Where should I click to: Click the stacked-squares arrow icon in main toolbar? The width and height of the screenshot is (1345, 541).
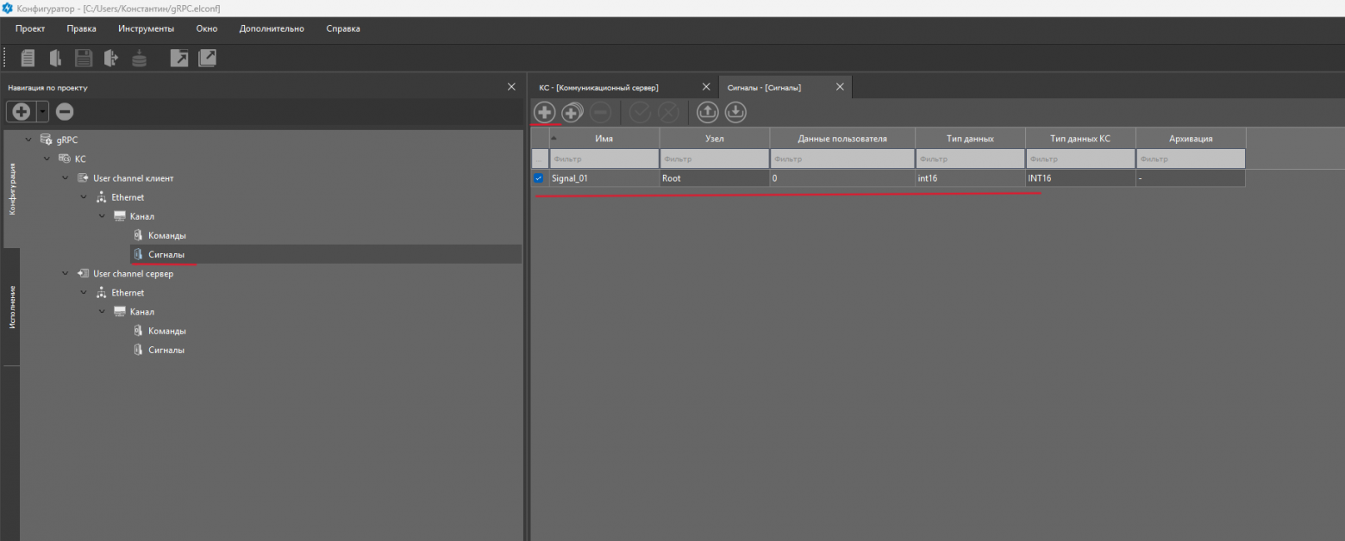click(207, 58)
